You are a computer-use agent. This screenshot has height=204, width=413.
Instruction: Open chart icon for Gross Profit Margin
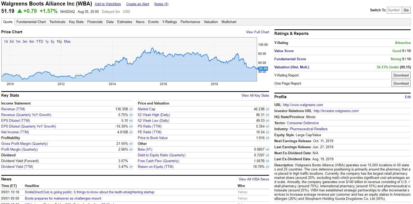[131, 144]
